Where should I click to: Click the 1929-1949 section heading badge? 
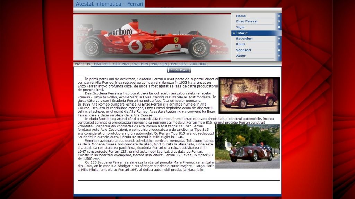(179, 70)
